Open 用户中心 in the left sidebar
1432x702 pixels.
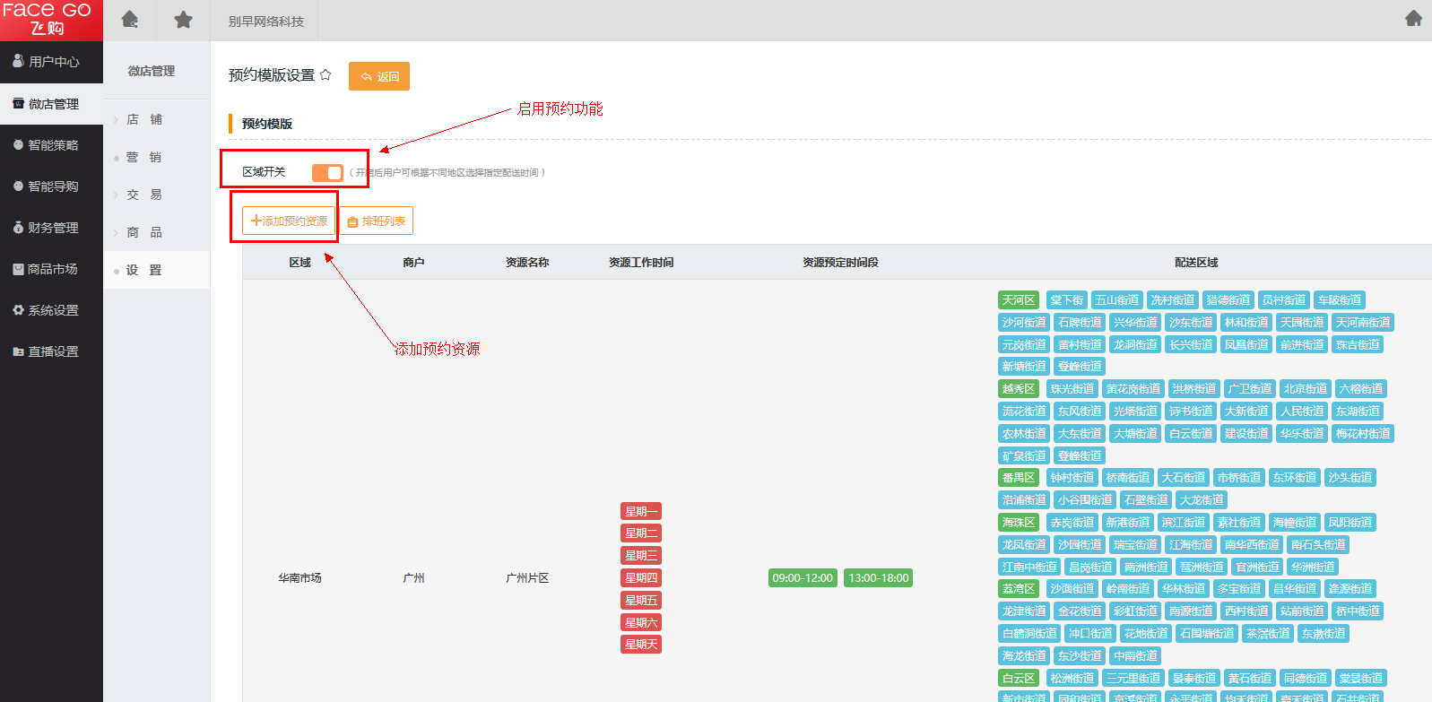[x=52, y=62]
